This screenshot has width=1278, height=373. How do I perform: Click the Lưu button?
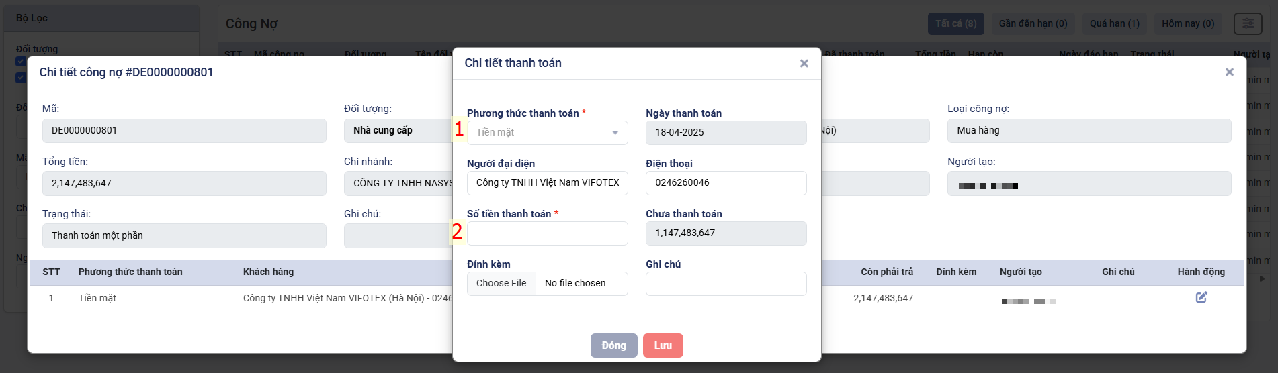tap(663, 345)
